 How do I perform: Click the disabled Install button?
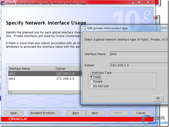[118, 113]
